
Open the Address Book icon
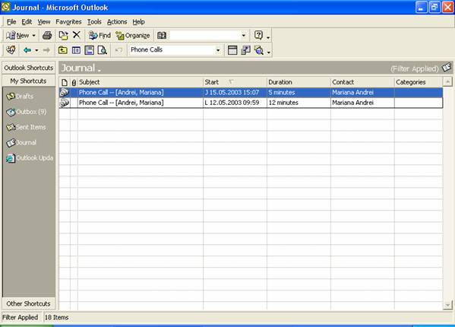point(162,36)
